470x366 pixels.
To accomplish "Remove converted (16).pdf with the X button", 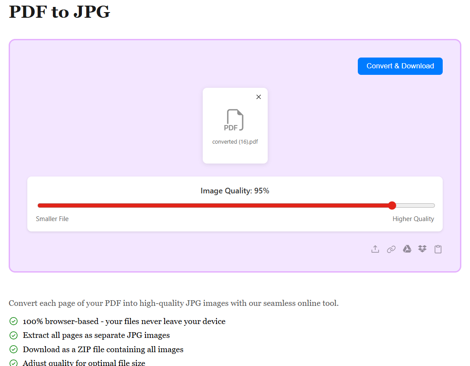I will pos(259,97).
